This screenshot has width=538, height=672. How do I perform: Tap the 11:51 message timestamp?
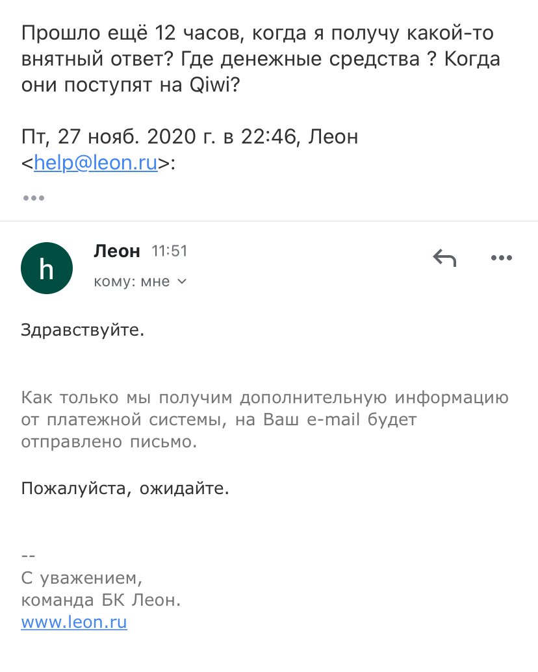(x=169, y=251)
